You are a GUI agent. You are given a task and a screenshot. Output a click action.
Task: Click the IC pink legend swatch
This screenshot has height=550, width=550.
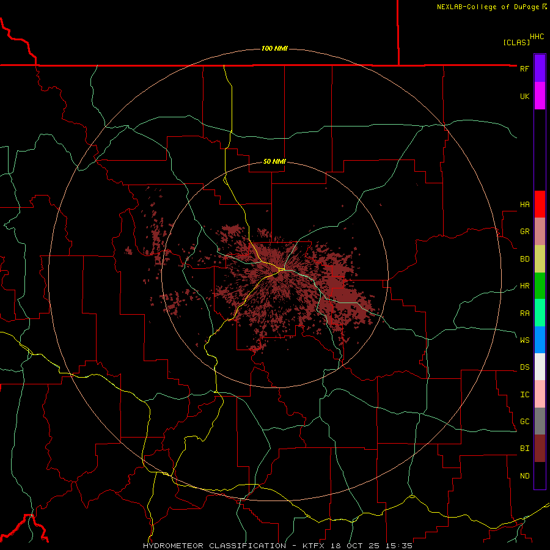pyautogui.click(x=540, y=394)
